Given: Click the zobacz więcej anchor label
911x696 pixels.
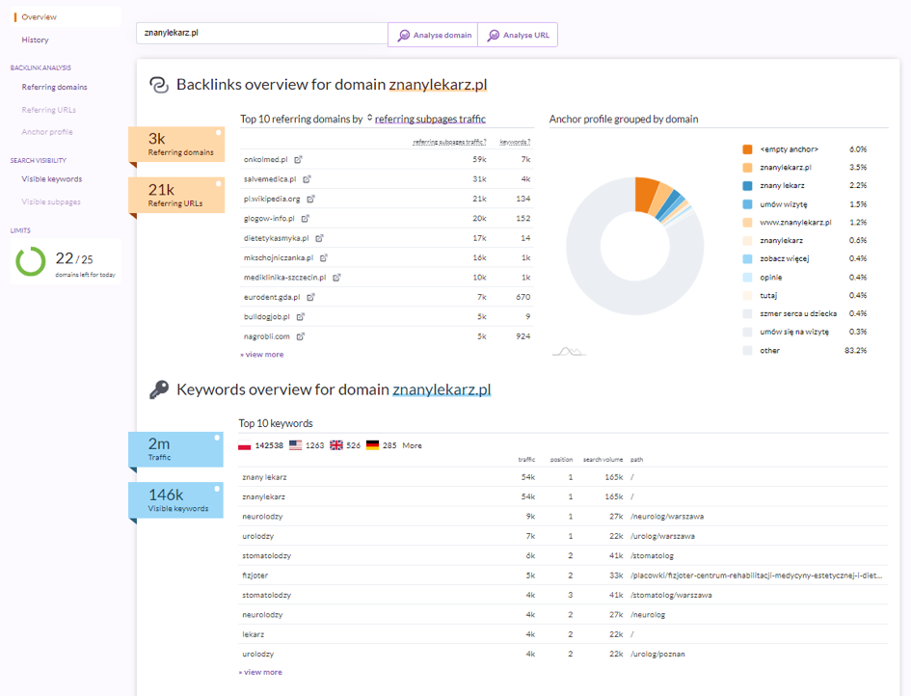Looking at the screenshot, I should [785, 258].
